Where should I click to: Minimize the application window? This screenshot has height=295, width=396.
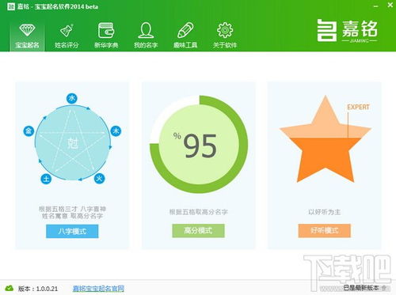coord(376,6)
